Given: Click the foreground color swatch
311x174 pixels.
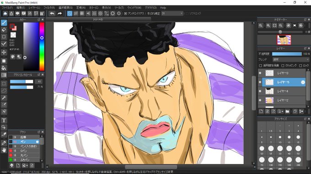Looking at the screenshot, I should 12,26.
